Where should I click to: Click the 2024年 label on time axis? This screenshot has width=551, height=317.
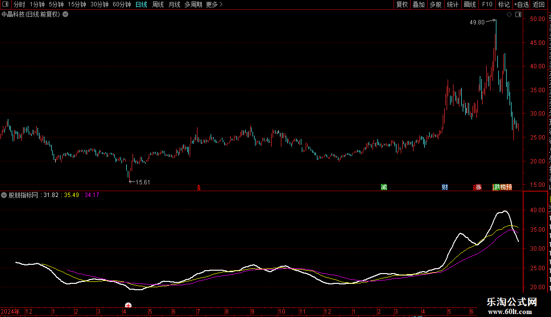10,311
